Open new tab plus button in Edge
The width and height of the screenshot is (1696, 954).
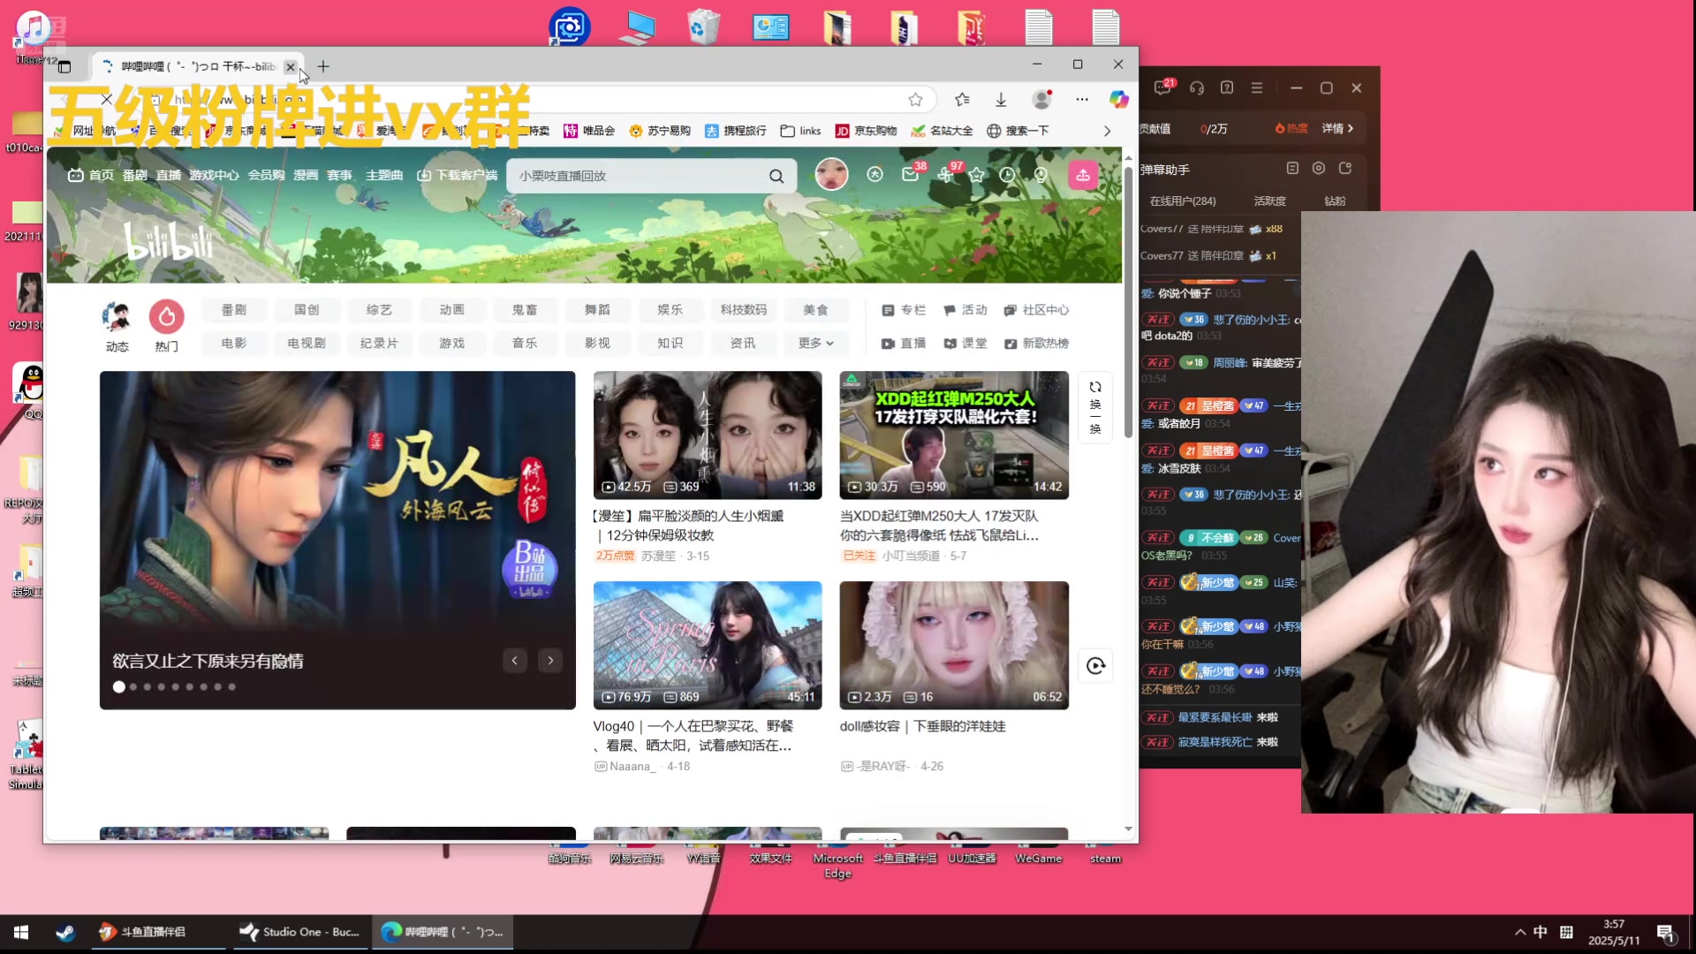pyautogui.click(x=323, y=66)
